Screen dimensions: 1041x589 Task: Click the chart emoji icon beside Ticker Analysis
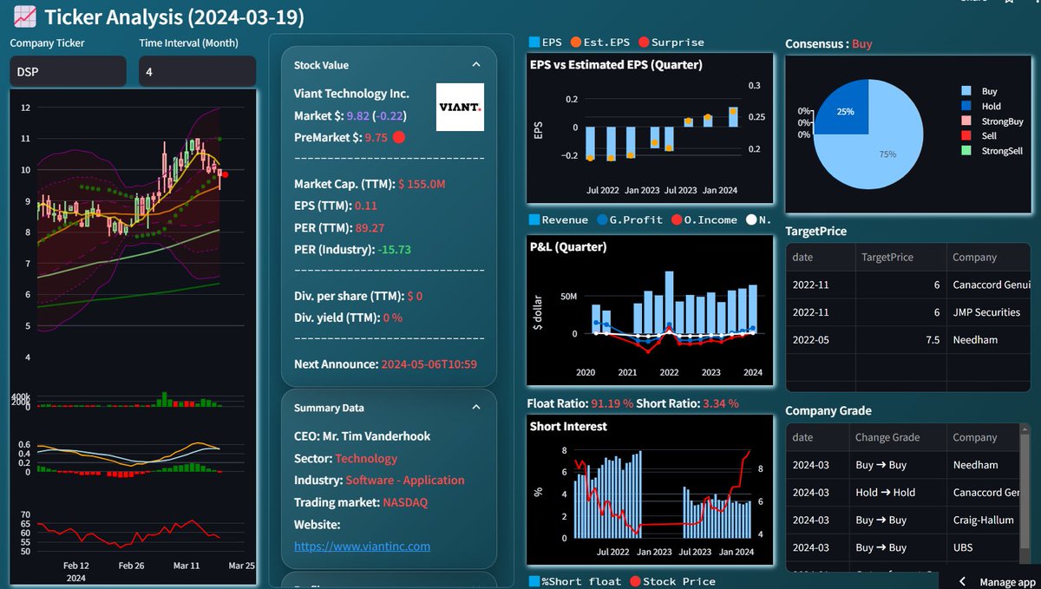tap(25, 16)
